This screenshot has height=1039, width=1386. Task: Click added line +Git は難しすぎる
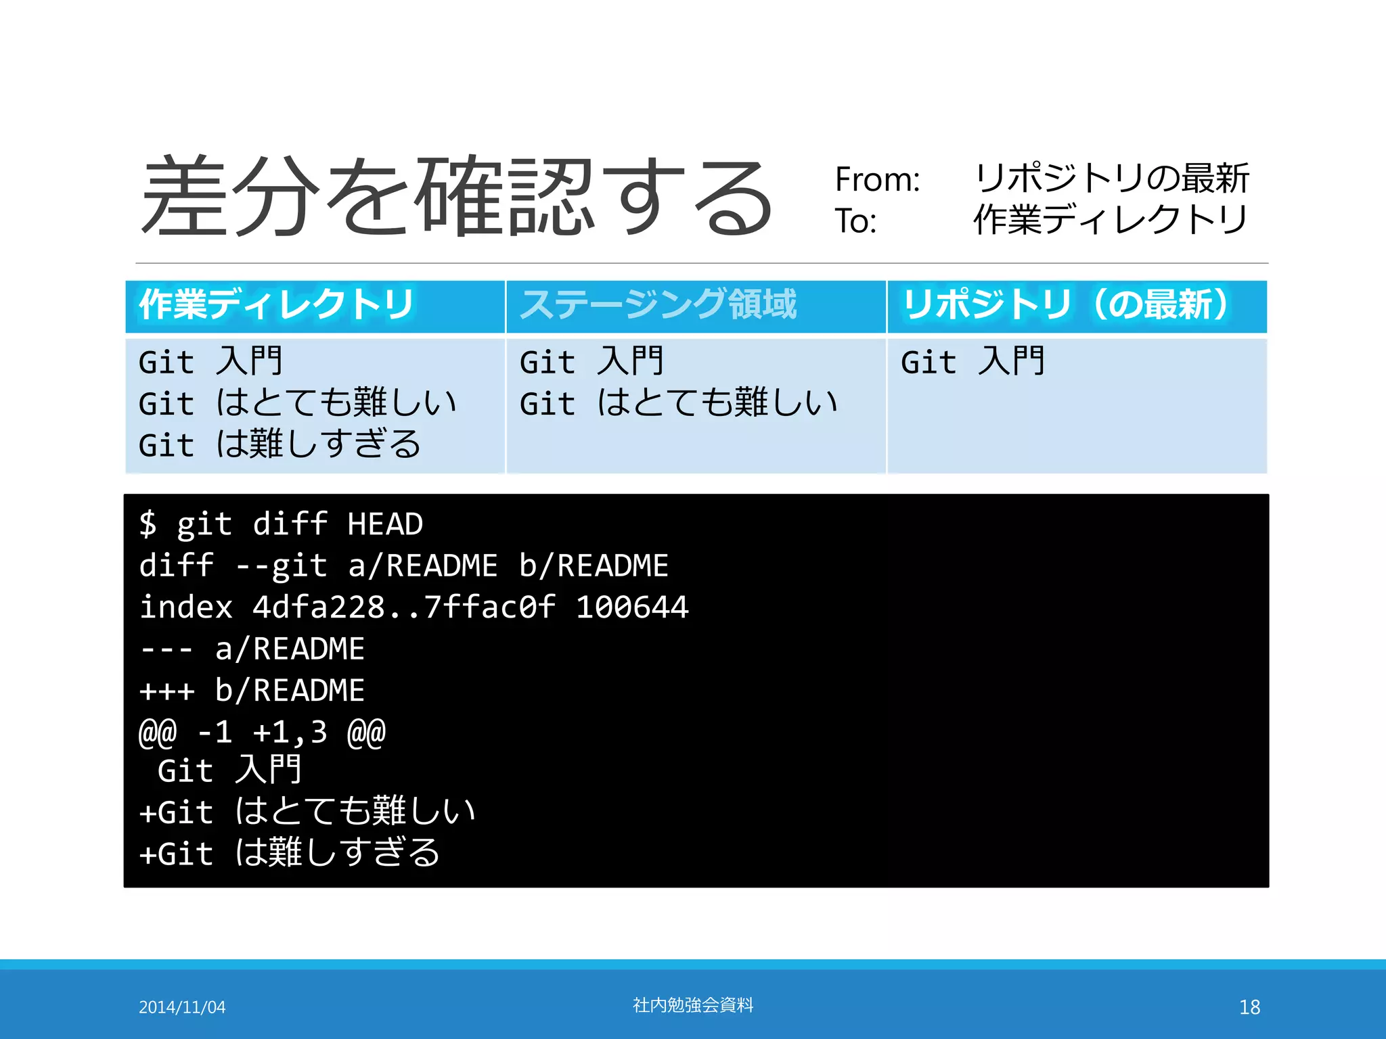pyautogui.click(x=290, y=852)
